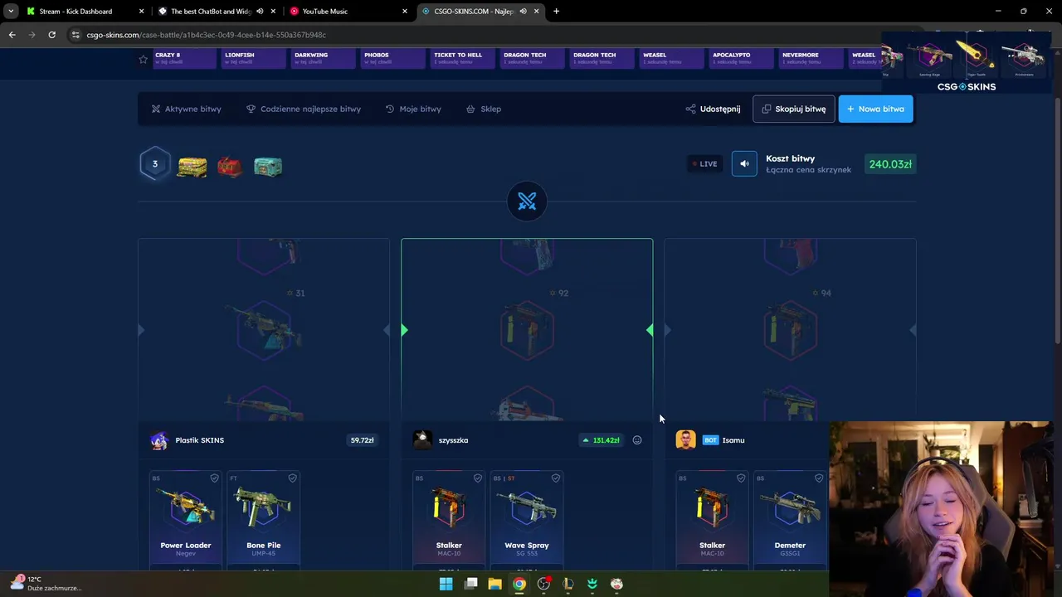Click APOCALYPTO item in drop feed
The image size is (1062, 597).
[x=741, y=59]
